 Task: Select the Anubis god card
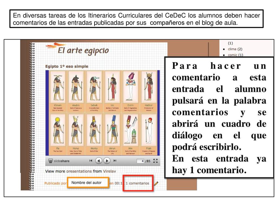[x=76, y=91]
